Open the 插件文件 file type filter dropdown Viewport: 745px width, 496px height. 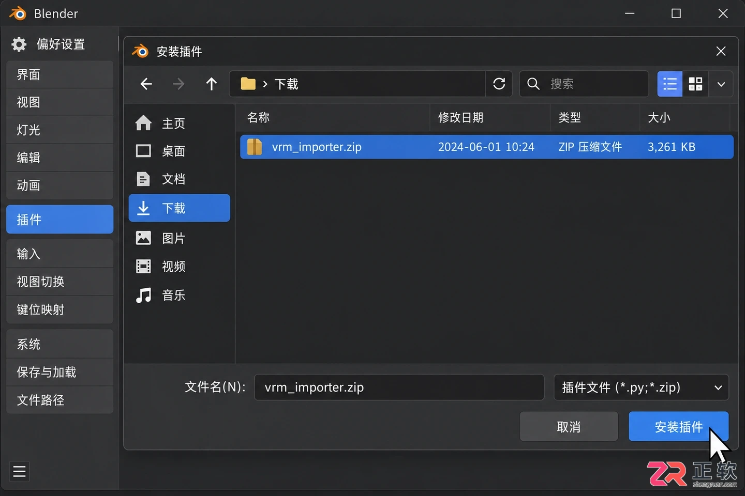pos(641,387)
